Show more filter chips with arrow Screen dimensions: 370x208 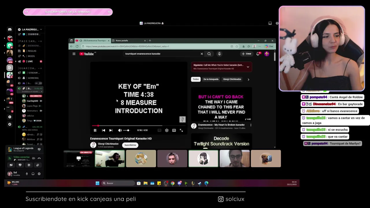tap(248, 79)
